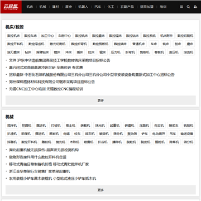
Task: Open the hamburger menu icon in the header
Action: [181, 7]
